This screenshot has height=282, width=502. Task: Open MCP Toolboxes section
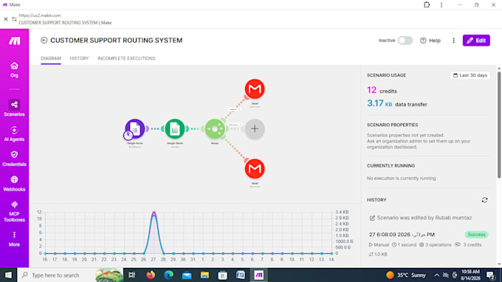click(x=14, y=212)
